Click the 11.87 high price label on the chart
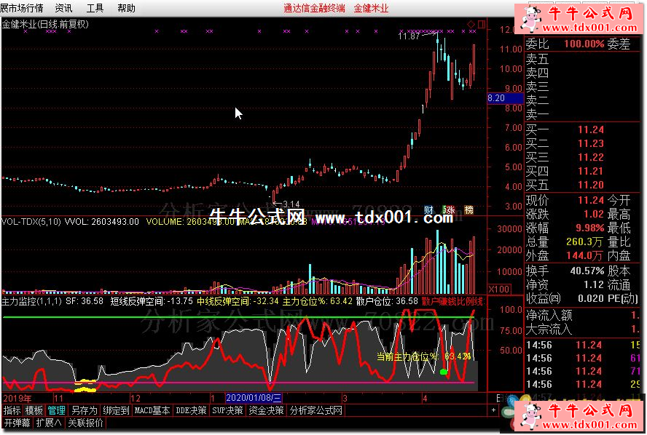The height and width of the screenshot is (435, 647). (409, 36)
